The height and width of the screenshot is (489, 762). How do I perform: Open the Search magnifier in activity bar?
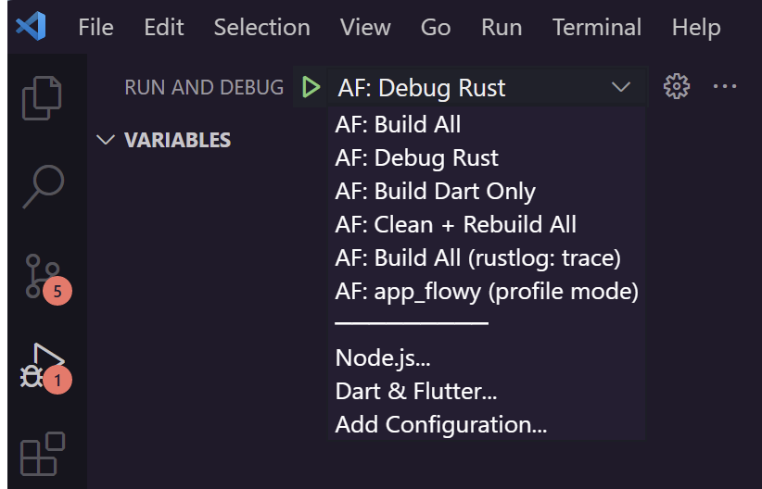coord(44,186)
